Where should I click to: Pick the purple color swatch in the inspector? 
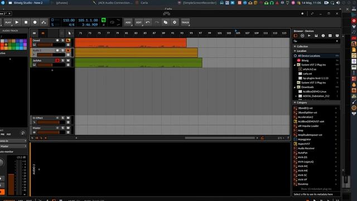(x=25, y=41)
